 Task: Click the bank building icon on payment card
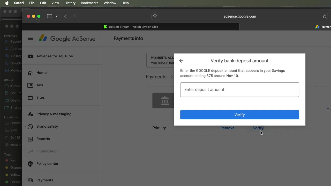(x=165, y=100)
